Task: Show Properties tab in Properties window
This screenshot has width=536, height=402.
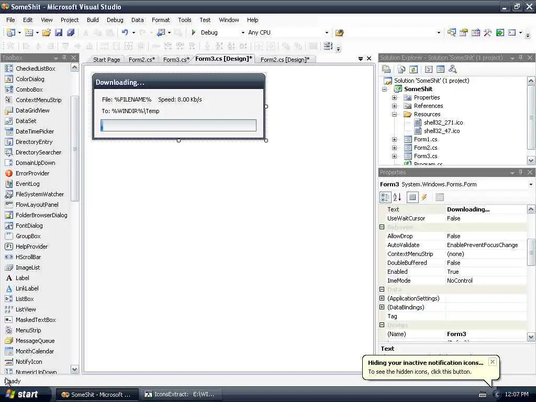Action: 412,197
